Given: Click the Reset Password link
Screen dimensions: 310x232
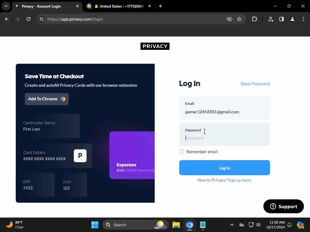Looking at the screenshot, I should pos(255,84).
